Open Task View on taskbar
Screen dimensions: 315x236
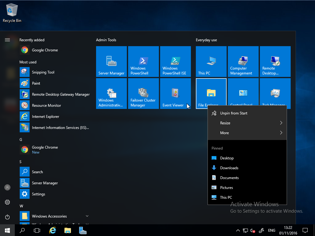click(37, 230)
